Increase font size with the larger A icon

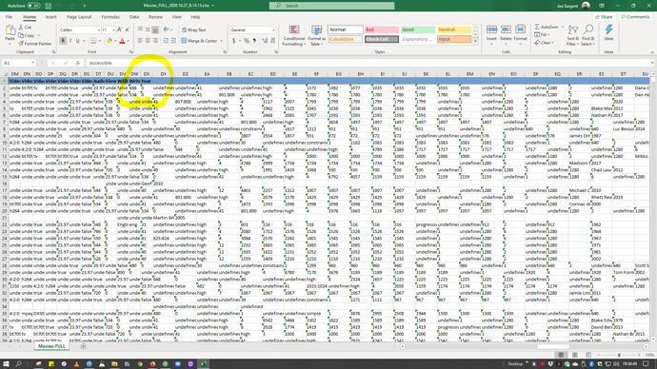[x=120, y=29]
